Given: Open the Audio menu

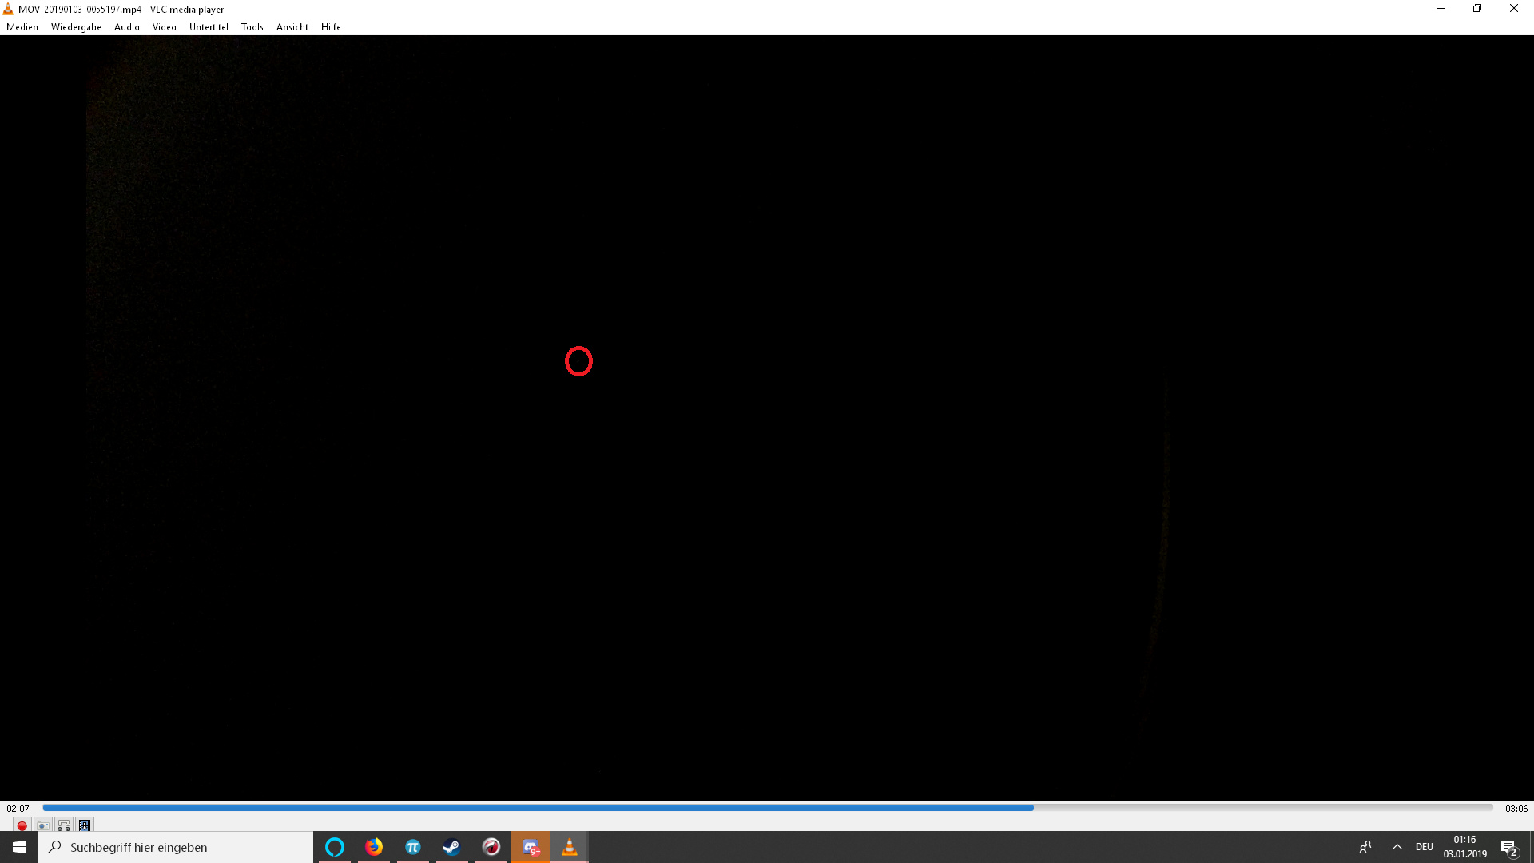Looking at the screenshot, I should coord(126,27).
